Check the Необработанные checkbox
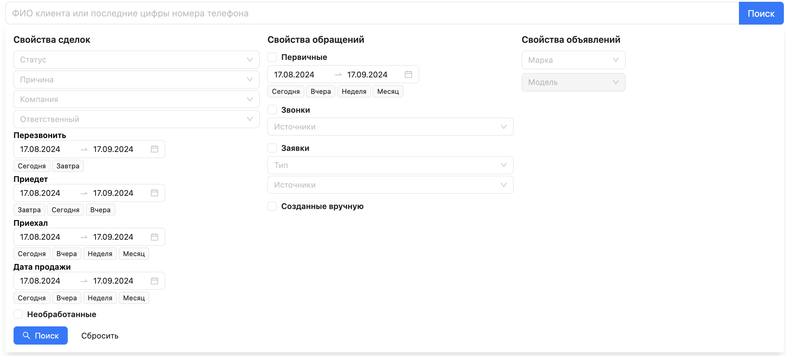 (x=18, y=314)
